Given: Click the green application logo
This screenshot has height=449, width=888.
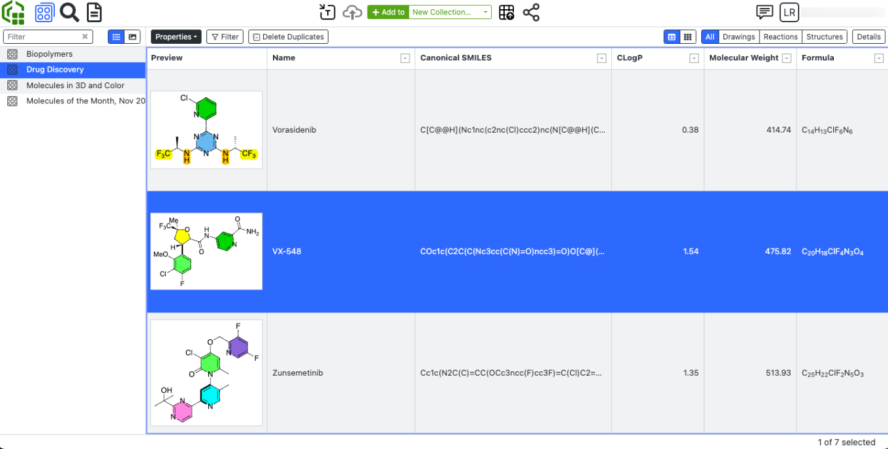Looking at the screenshot, I should (x=13, y=12).
